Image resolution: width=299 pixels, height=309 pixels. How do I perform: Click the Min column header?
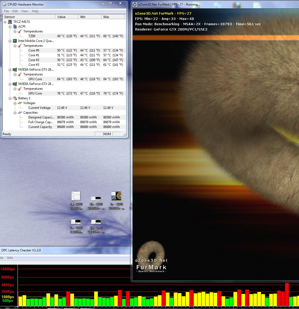pos(90,17)
